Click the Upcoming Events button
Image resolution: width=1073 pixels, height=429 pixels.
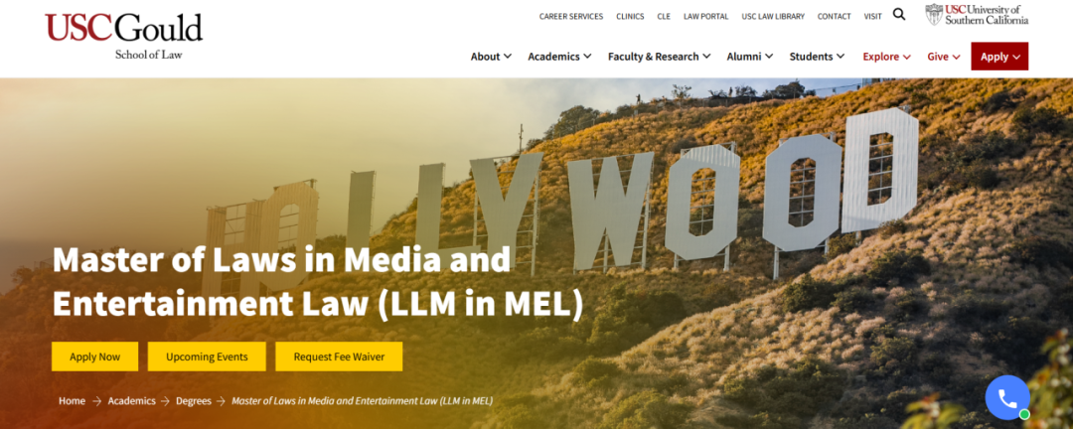pyautogui.click(x=207, y=357)
